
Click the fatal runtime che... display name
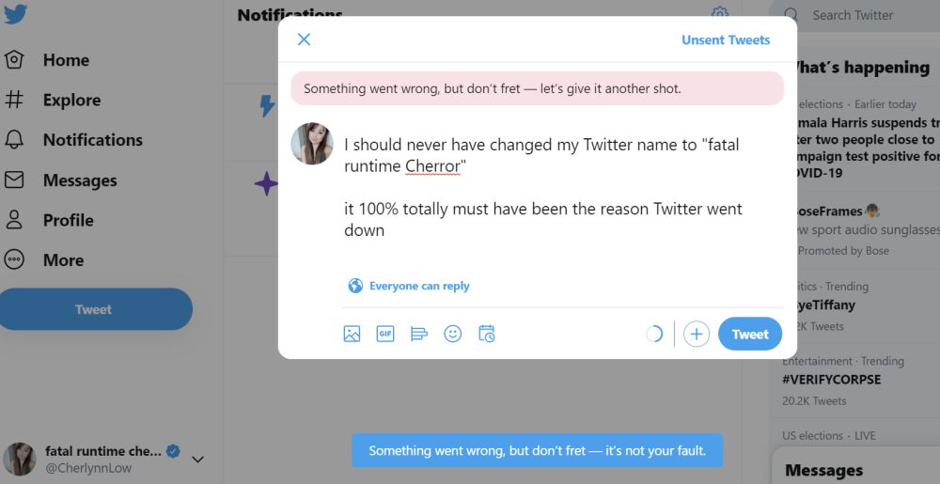[103, 451]
